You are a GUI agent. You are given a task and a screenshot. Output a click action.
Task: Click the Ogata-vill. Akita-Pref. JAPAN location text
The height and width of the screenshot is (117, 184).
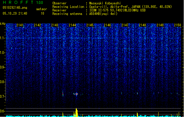[130, 7]
